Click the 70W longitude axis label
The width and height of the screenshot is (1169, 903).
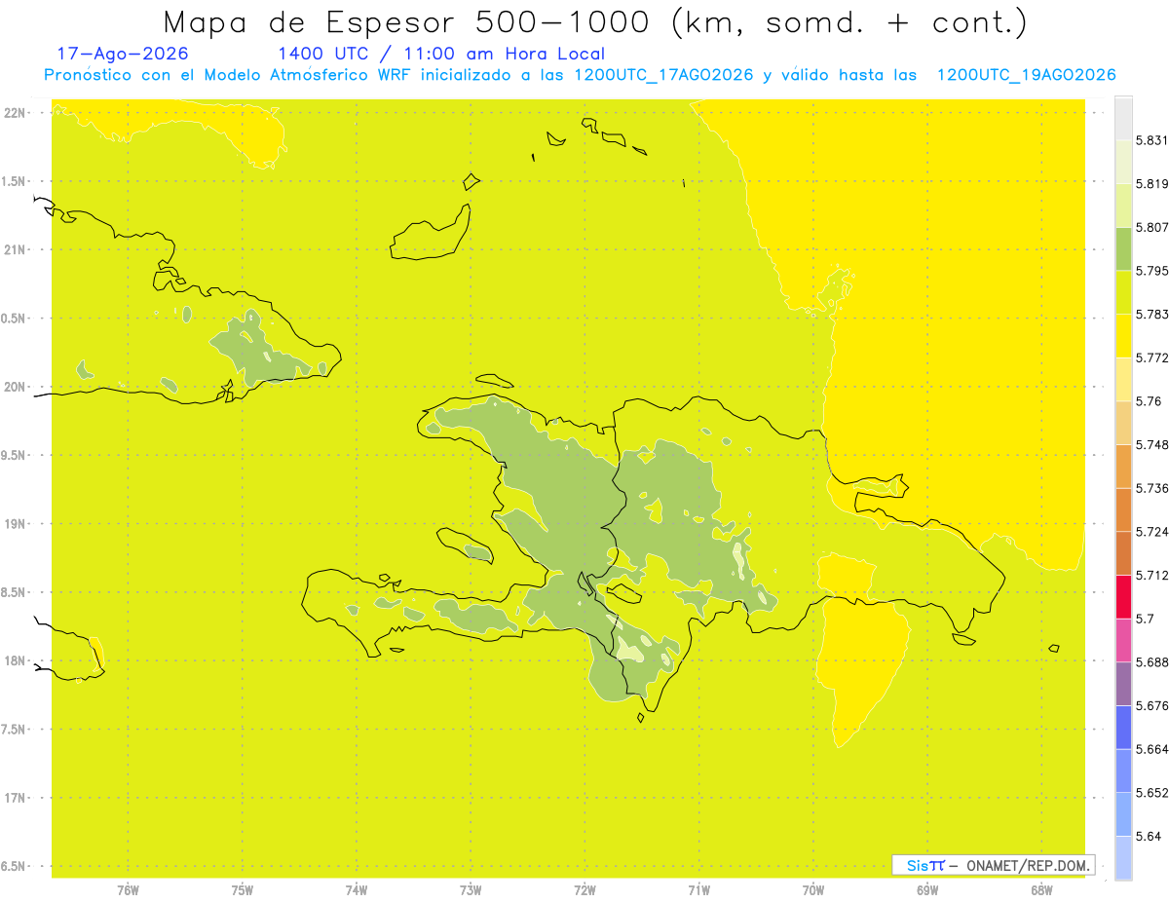813,889
